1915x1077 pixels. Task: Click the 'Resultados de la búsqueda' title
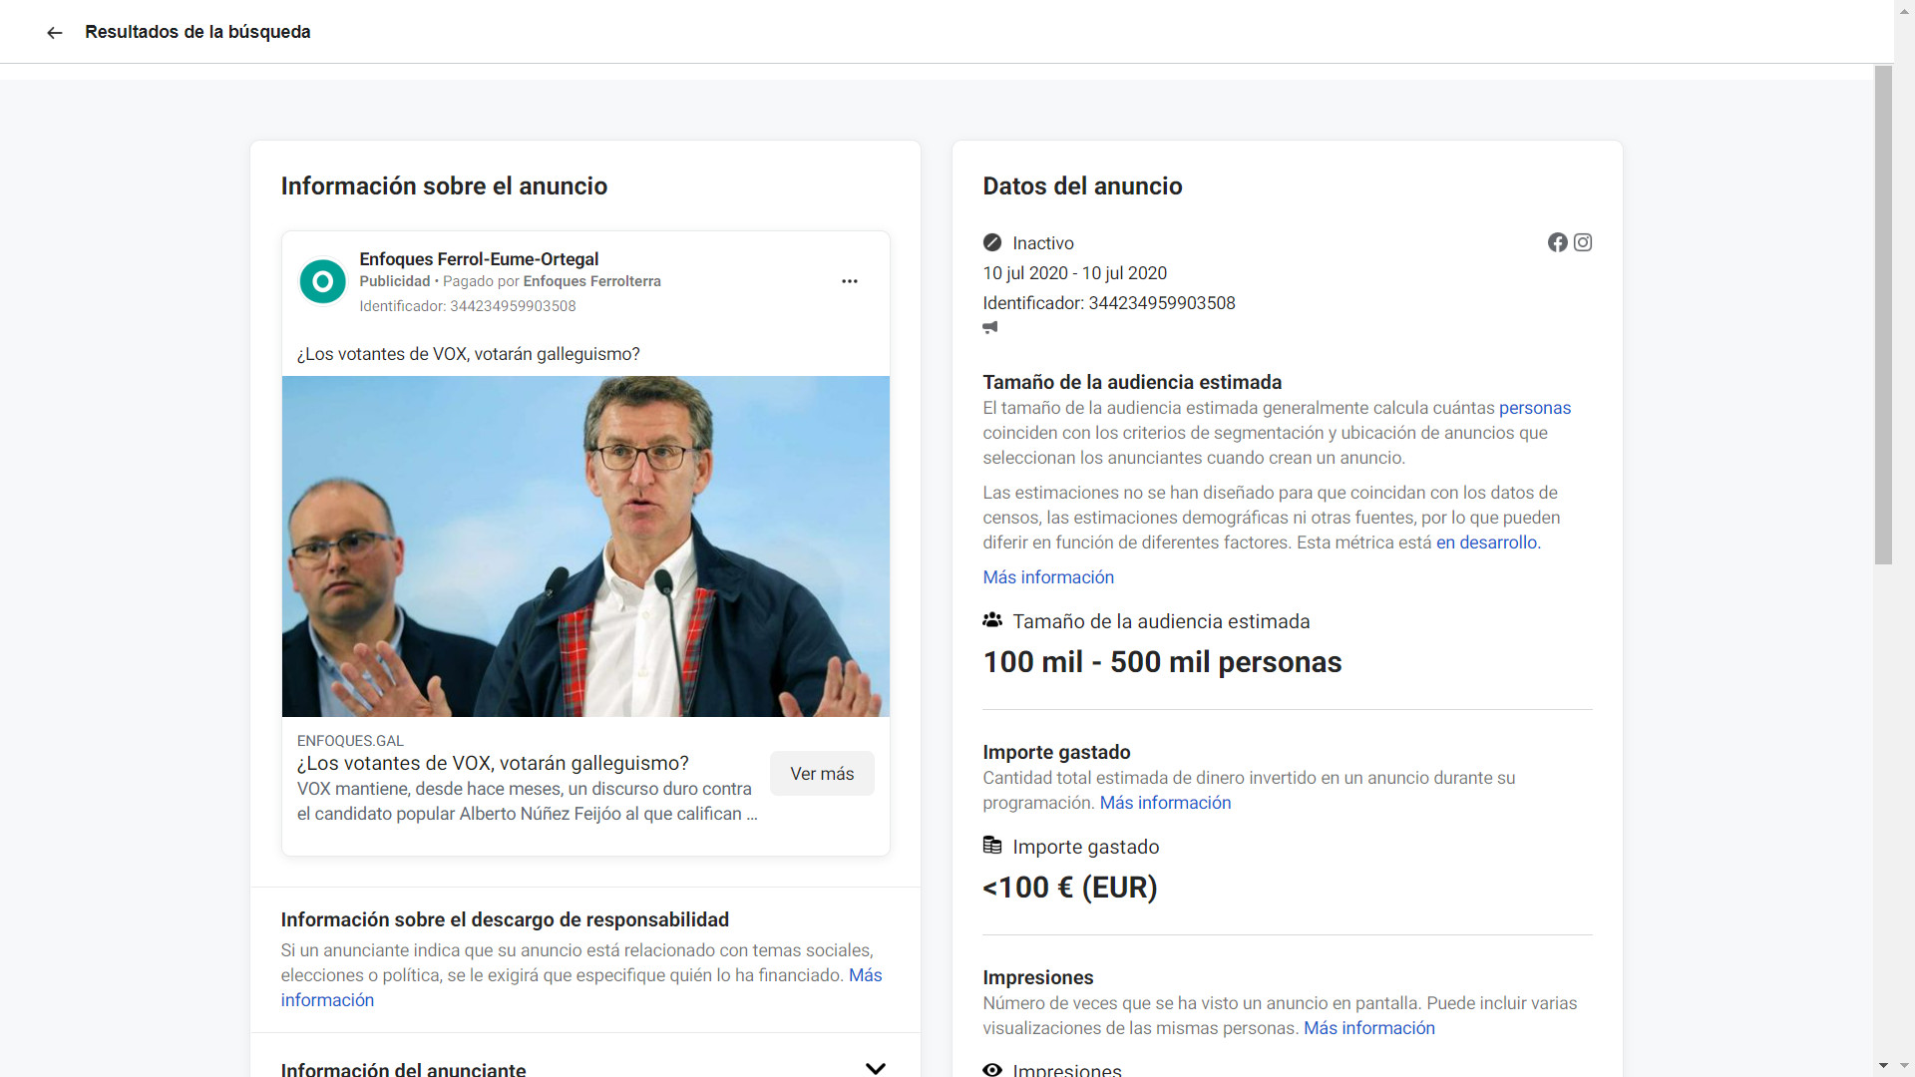(x=197, y=32)
